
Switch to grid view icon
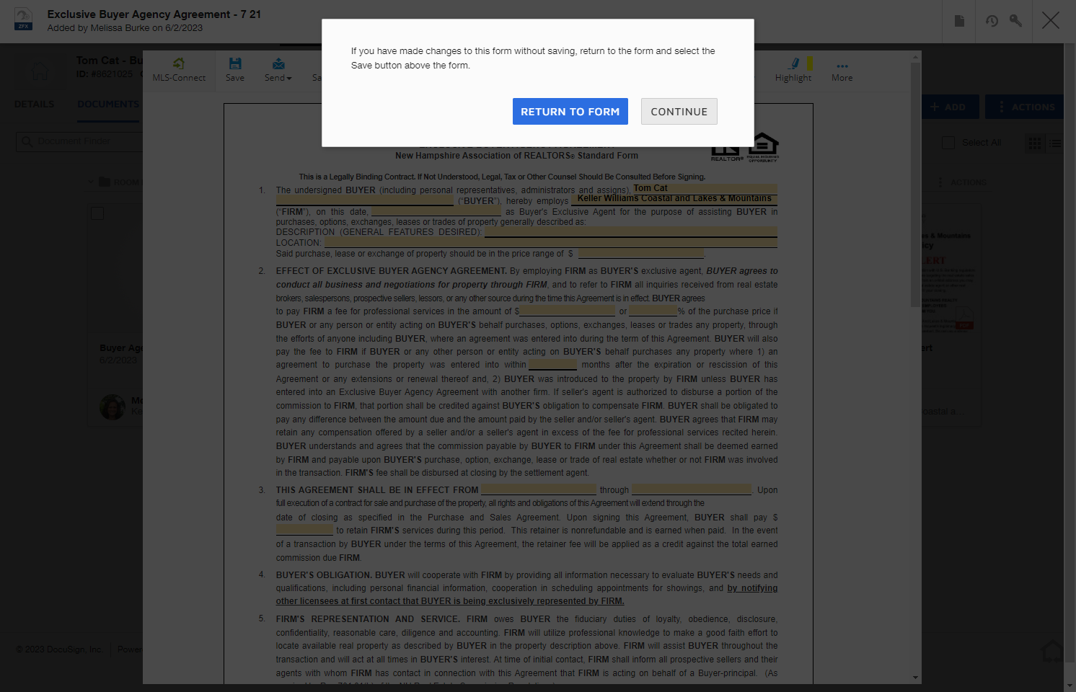coord(1035,143)
